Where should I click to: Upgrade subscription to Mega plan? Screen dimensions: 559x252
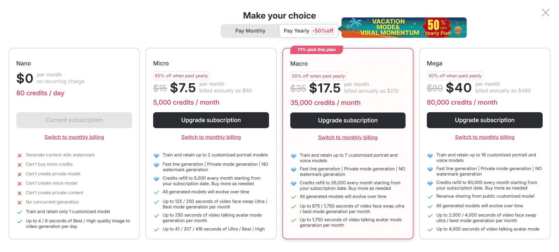(484, 120)
